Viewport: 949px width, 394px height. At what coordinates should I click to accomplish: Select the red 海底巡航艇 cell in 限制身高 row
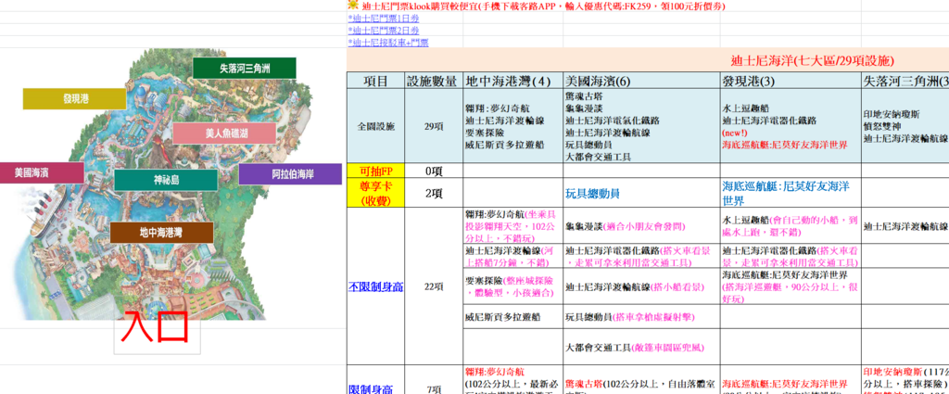(x=791, y=380)
